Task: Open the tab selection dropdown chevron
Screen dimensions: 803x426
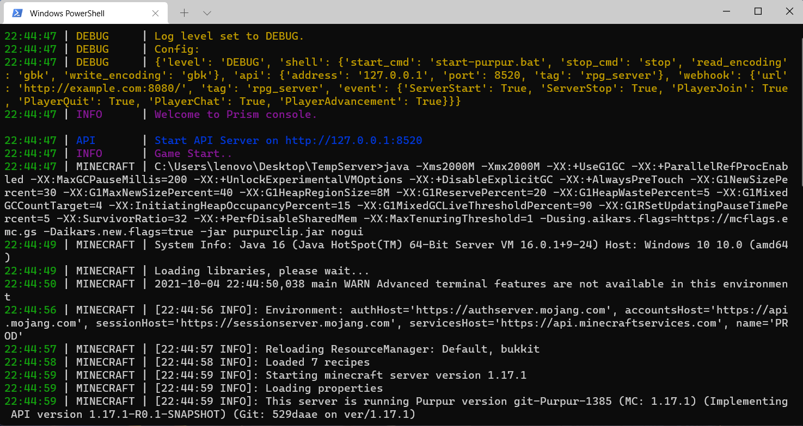Action: pos(206,12)
